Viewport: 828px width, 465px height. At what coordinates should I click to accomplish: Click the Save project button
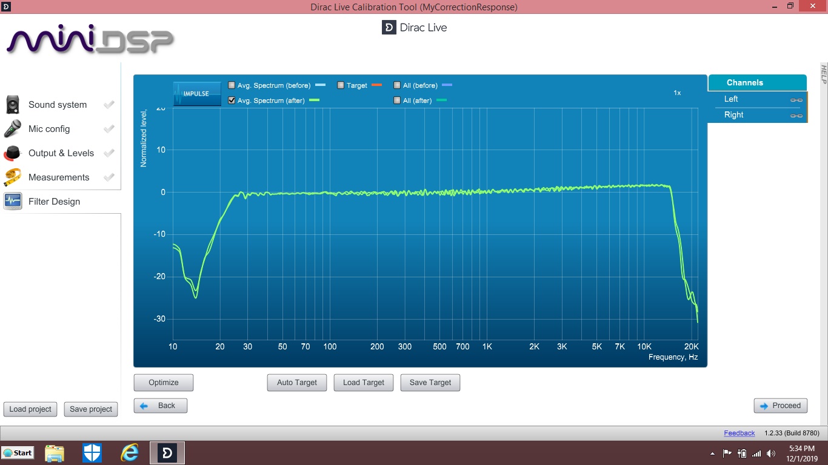pyautogui.click(x=91, y=409)
